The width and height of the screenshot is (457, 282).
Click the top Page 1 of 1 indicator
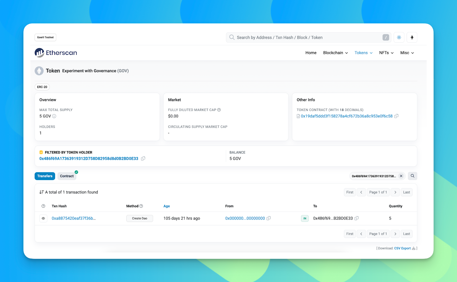[x=378, y=192]
